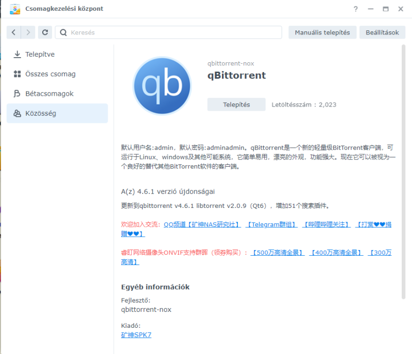Focus the Keresés search field

[168, 32]
